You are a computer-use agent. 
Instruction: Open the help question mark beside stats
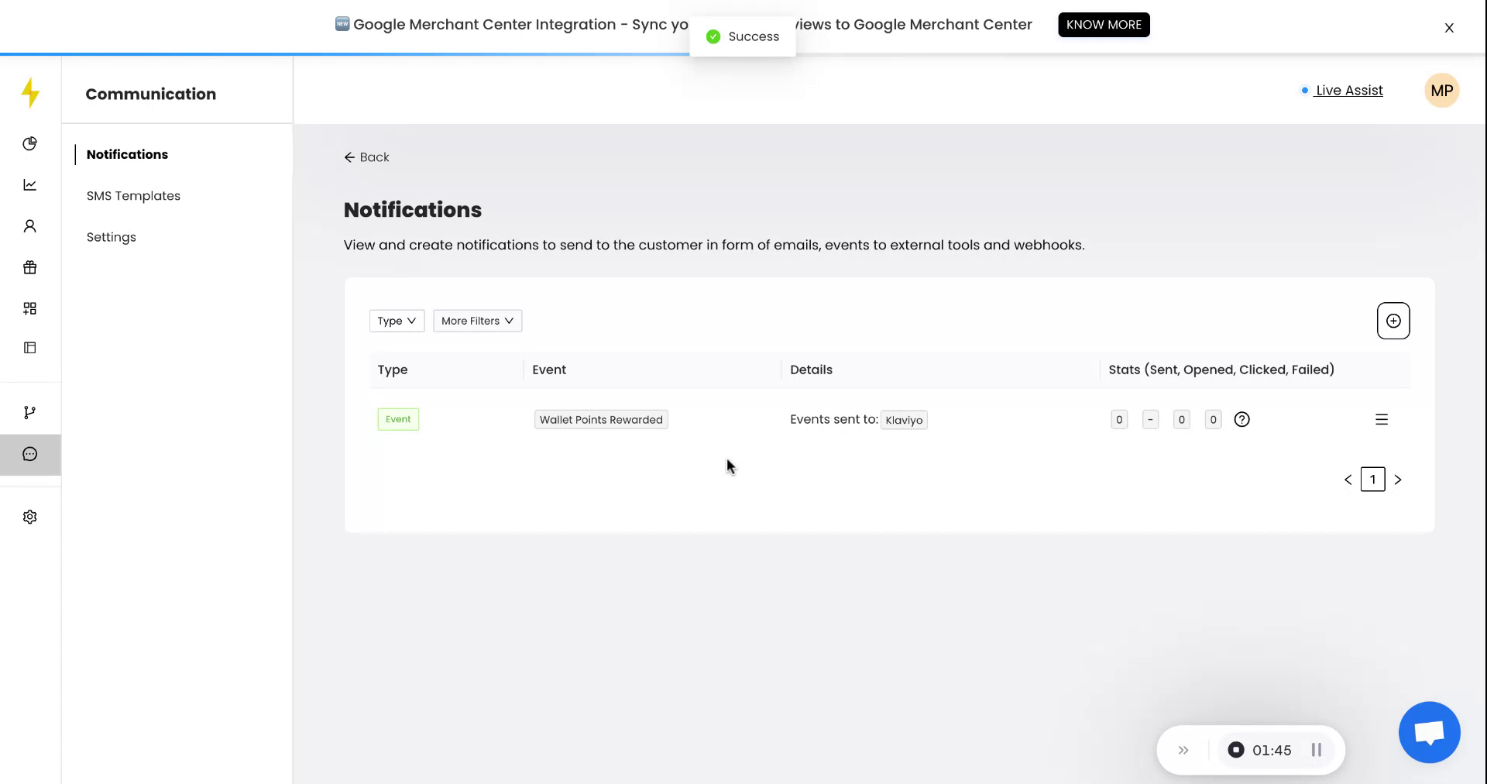pyautogui.click(x=1242, y=419)
